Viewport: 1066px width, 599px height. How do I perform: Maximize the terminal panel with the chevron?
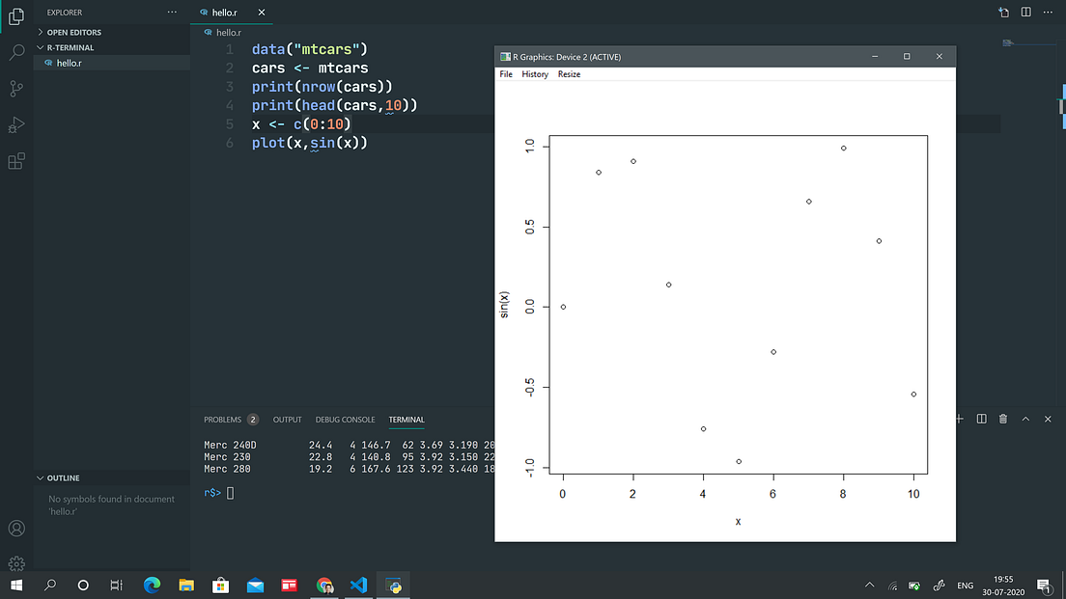coord(1026,419)
